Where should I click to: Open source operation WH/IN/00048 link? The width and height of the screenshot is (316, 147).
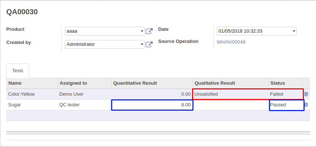pyautogui.click(x=231, y=42)
